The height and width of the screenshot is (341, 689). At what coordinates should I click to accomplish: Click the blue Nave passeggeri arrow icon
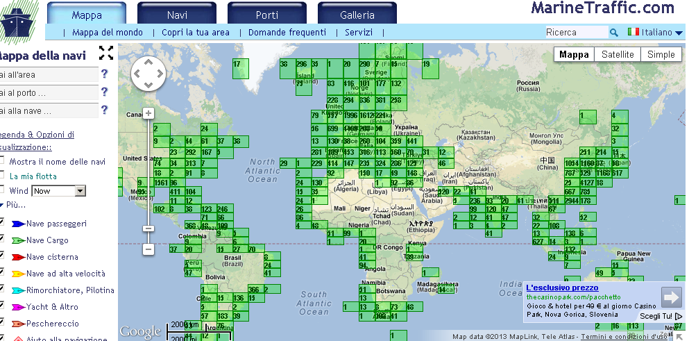pyautogui.click(x=19, y=224)
